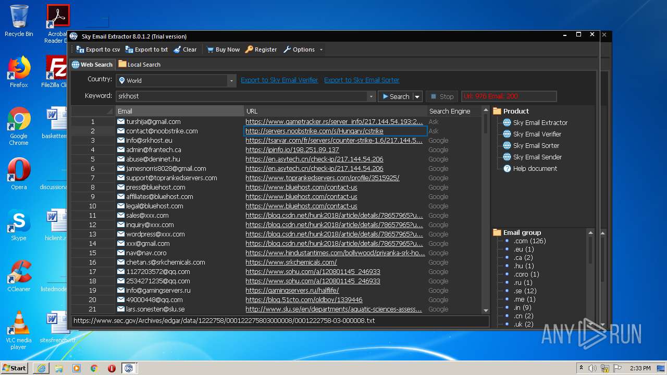The image size is (667, 375).
Task: Open Recycle Bin desktop icon
Action: [19, 21]
